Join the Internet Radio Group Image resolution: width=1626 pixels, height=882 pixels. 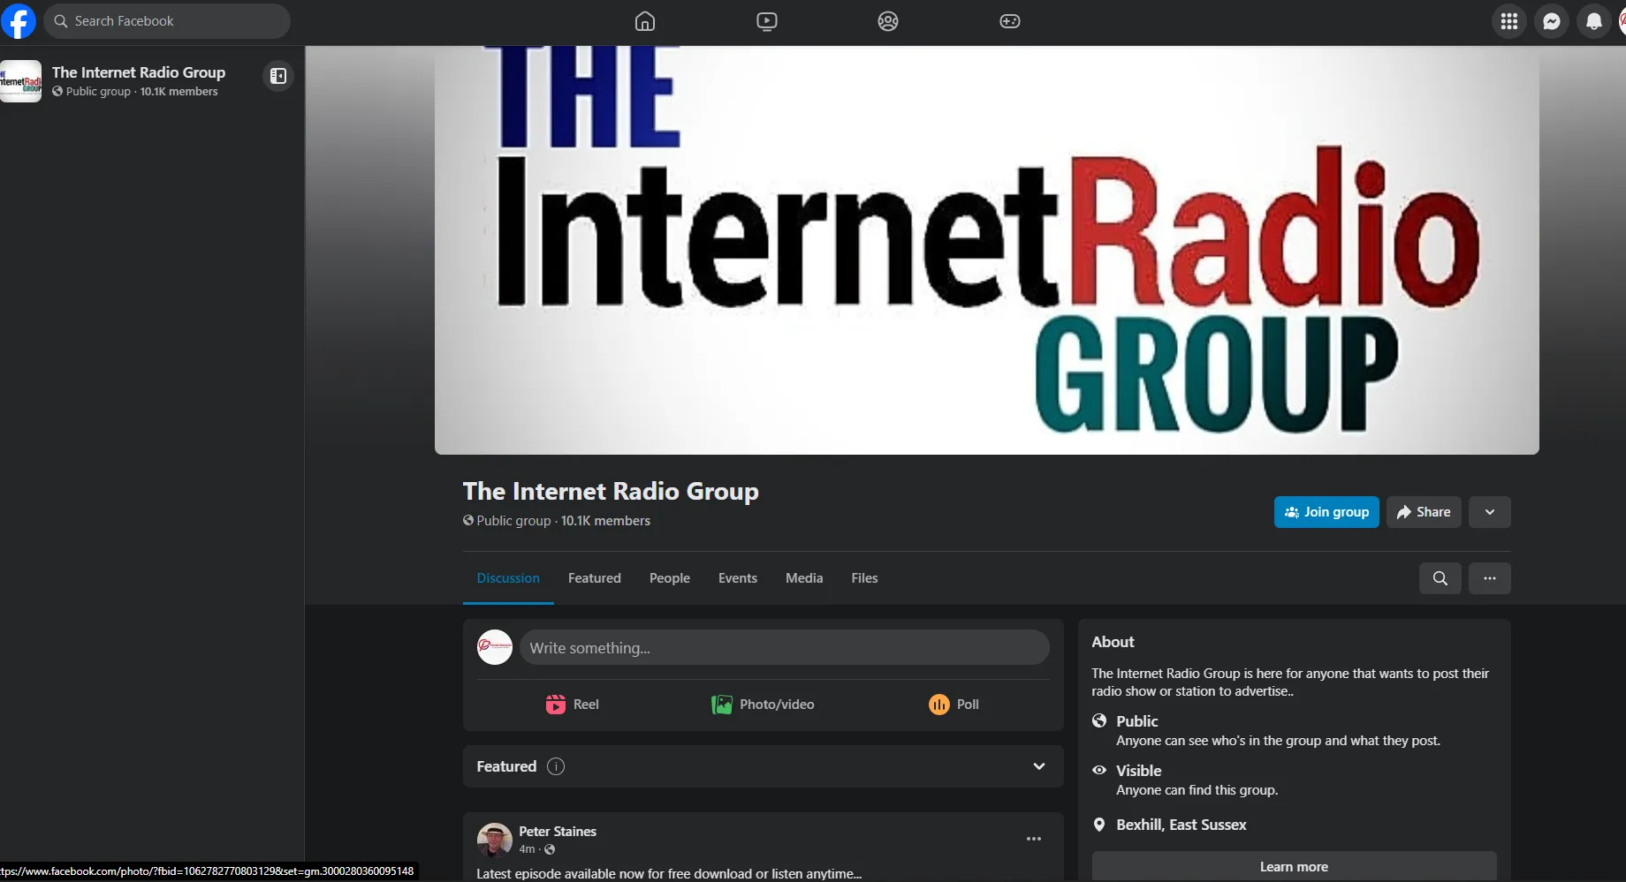click(x=1326, y=512)
